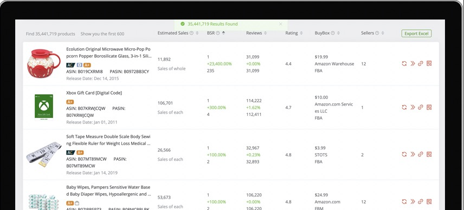Click the Export Excel button
The image size is (464, 210).
(x=416, y=34)
